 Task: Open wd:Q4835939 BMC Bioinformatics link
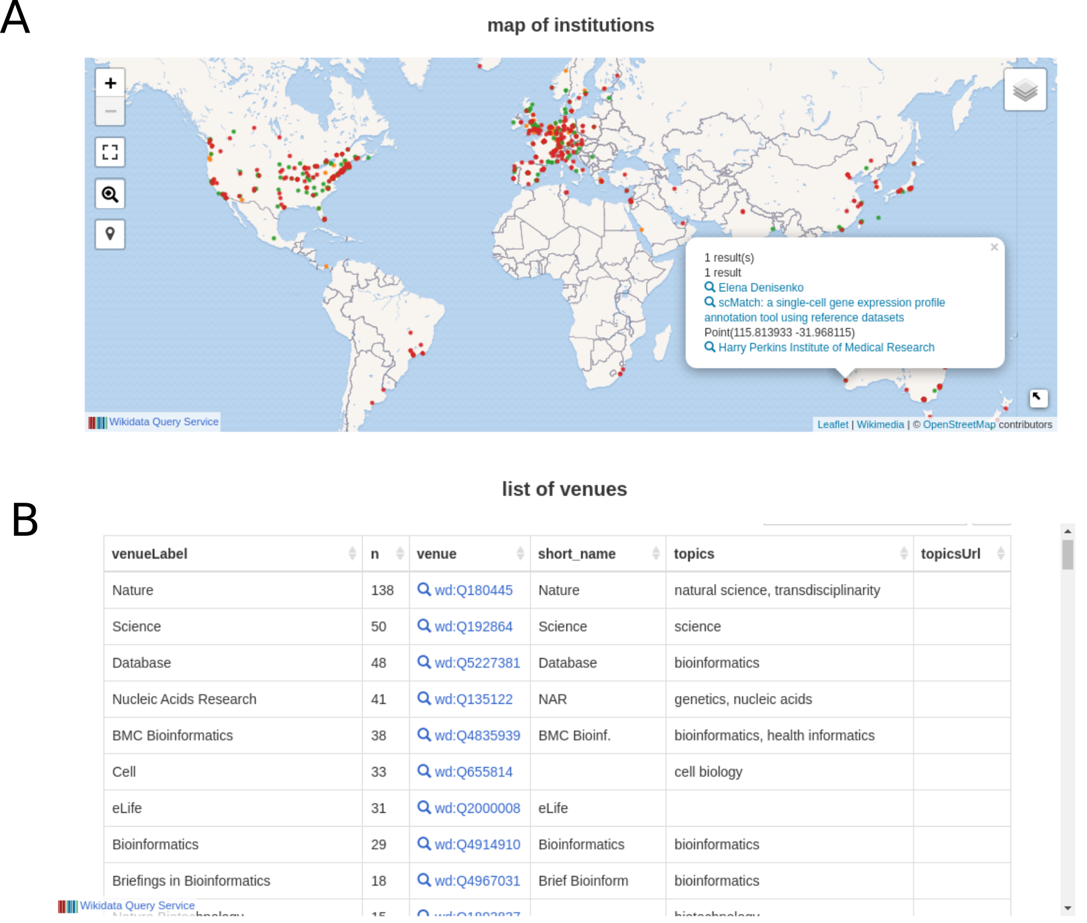(x=477, y=735)
